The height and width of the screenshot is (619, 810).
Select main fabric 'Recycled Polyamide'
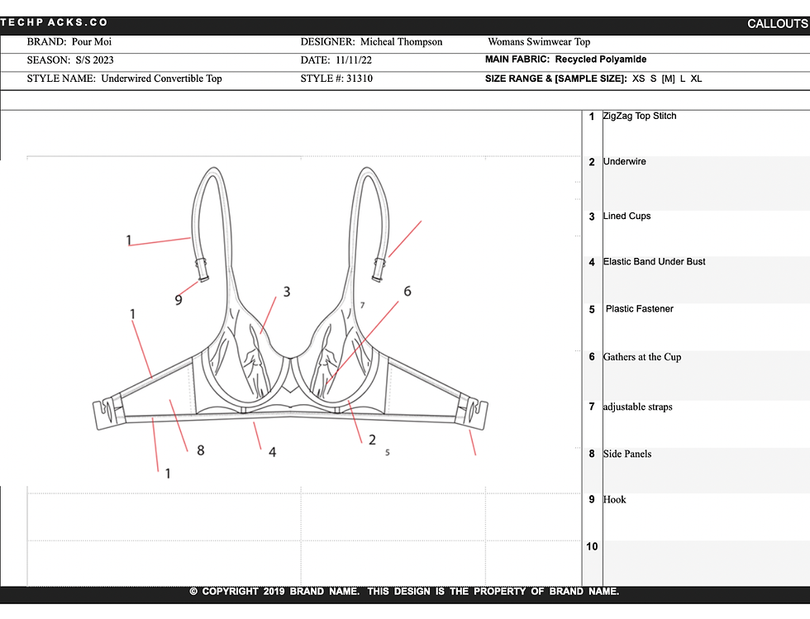point(601,60)
